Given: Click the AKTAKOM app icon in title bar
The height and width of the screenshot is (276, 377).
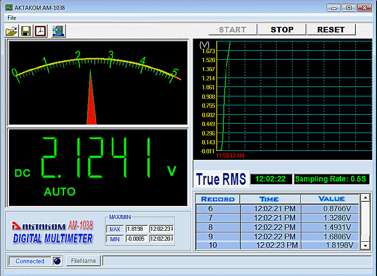Looking at the screenshot, I should (x=9, y=8).
